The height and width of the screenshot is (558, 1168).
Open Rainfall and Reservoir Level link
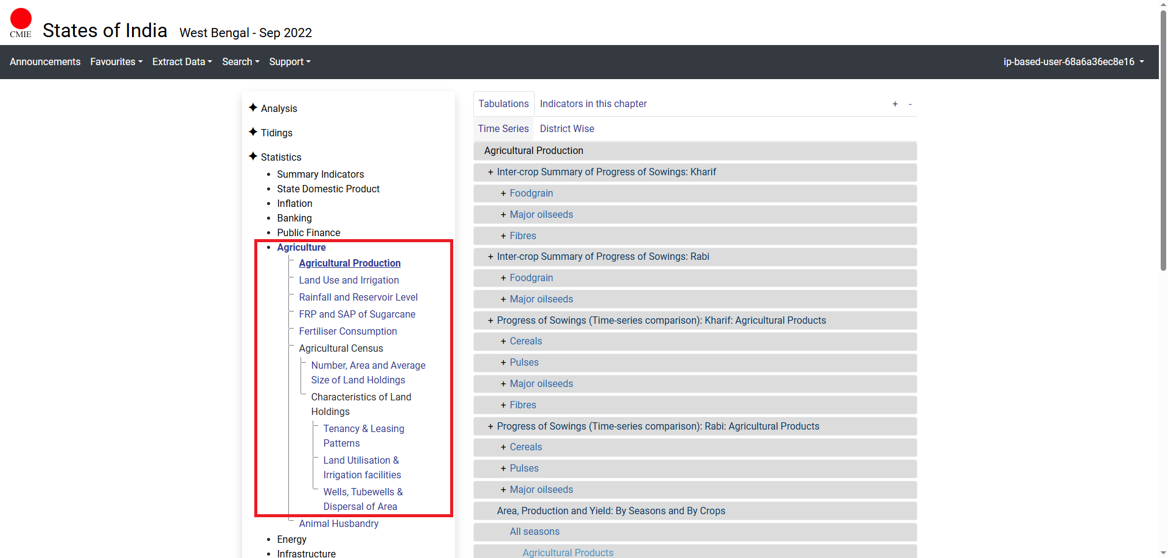(358, 297)
